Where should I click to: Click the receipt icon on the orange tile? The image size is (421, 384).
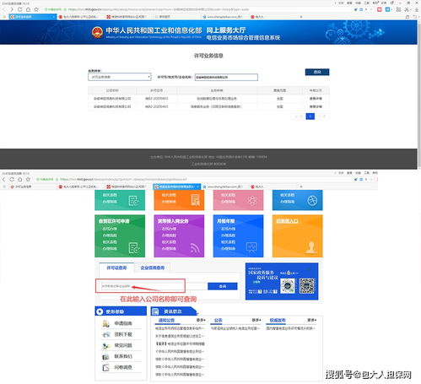195,200
